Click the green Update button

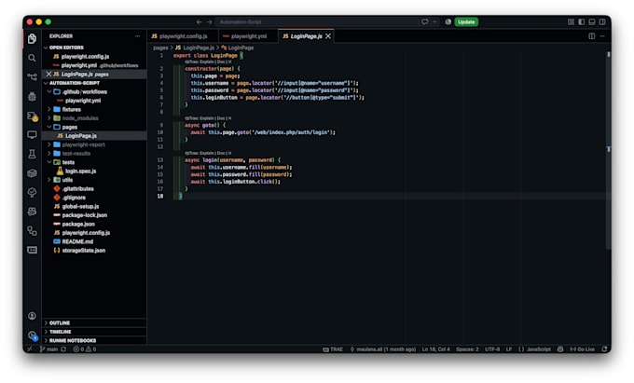[x=466, y=21]
